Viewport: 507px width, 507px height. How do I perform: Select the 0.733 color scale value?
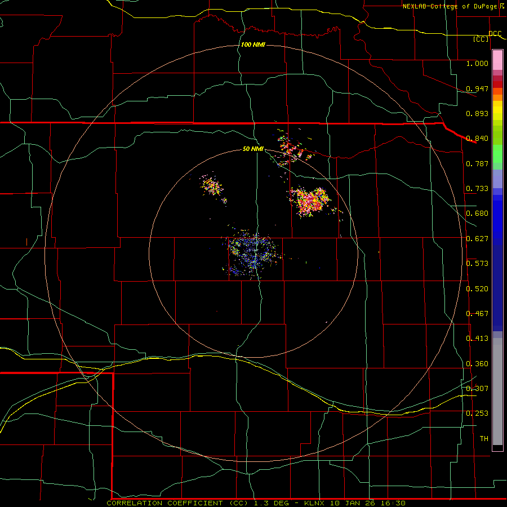(x=477, y=189)
